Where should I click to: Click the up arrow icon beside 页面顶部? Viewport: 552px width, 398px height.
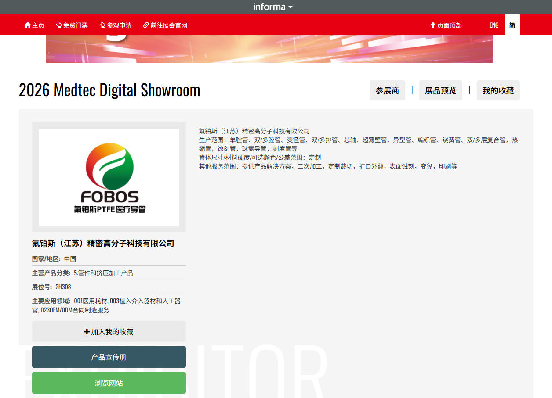pyautogui.click(x=433, y=25)
